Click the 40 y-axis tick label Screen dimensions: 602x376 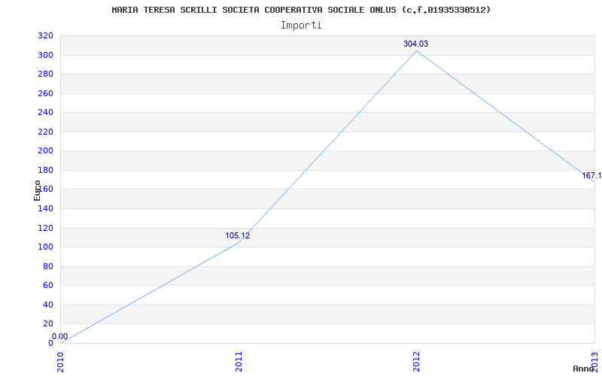[48, 305]
